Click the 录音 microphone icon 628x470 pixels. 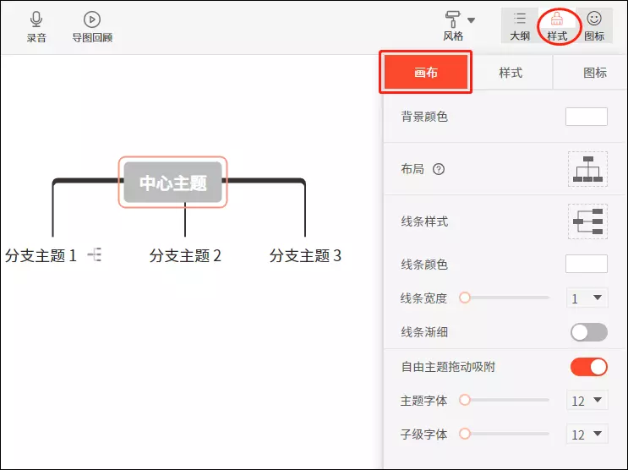pyautogui.click(x=36, y=19)
